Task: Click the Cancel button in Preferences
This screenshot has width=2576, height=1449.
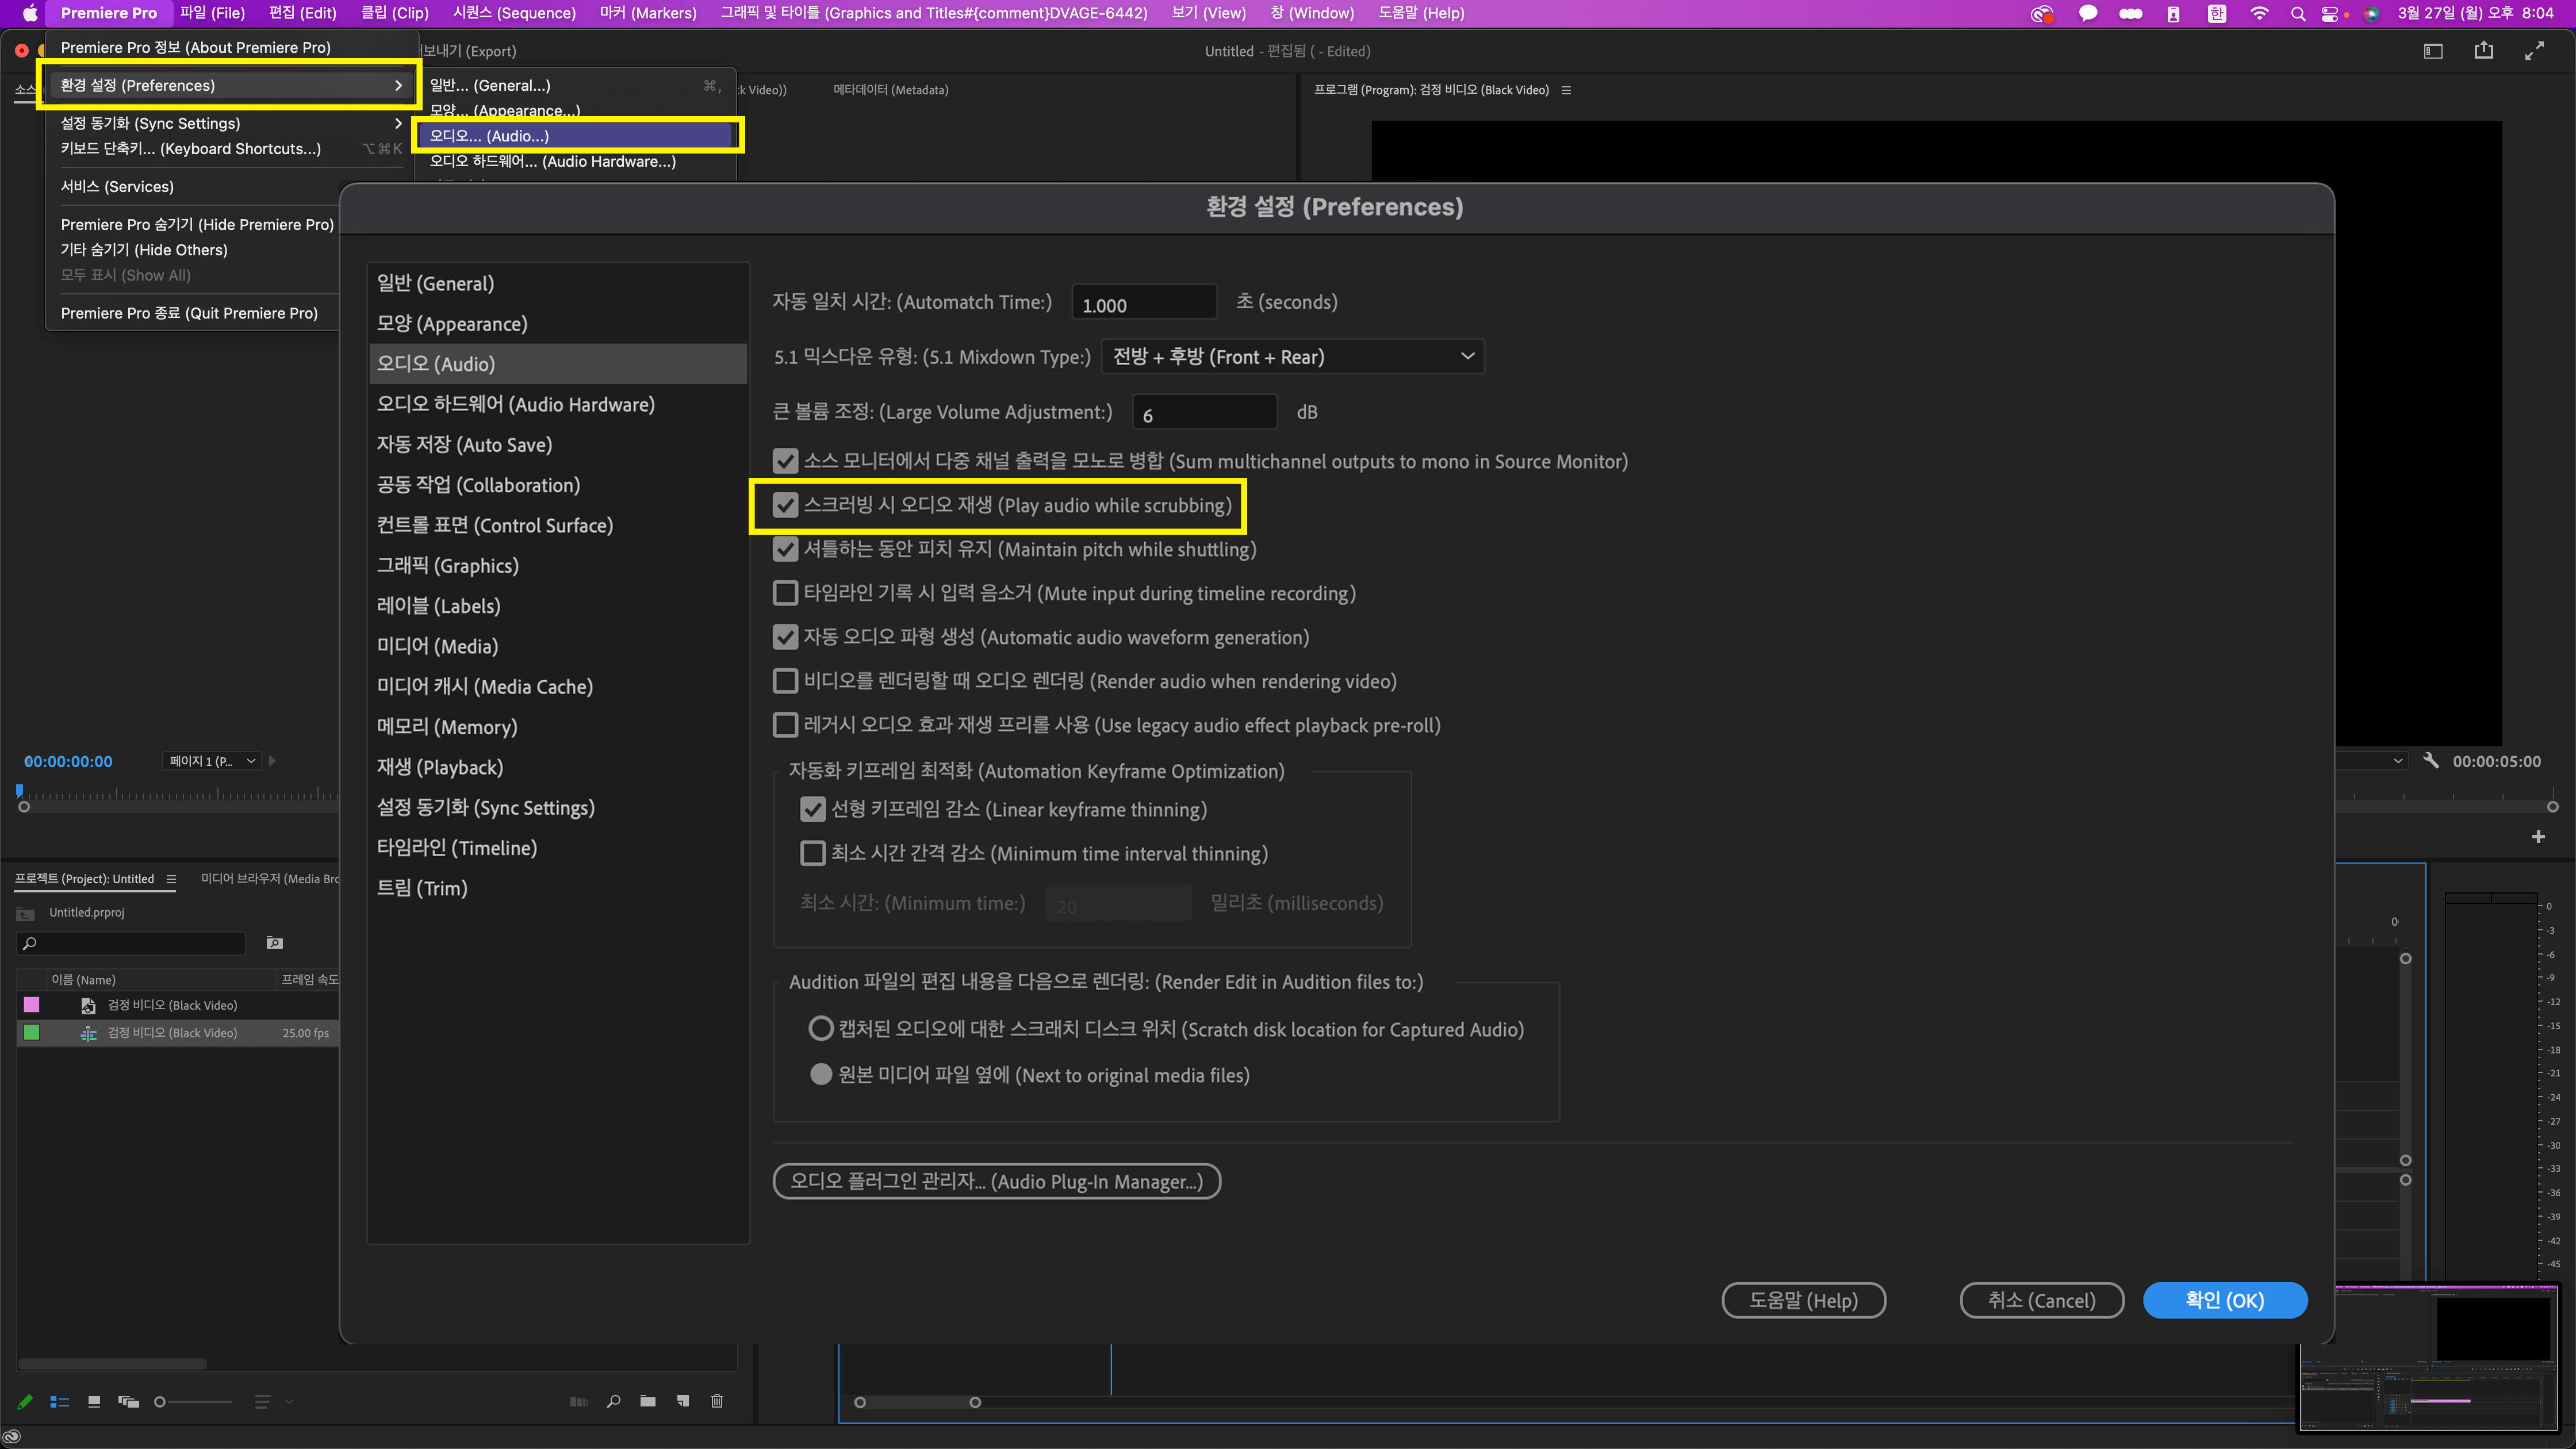Action: tap(2041, 1300)
